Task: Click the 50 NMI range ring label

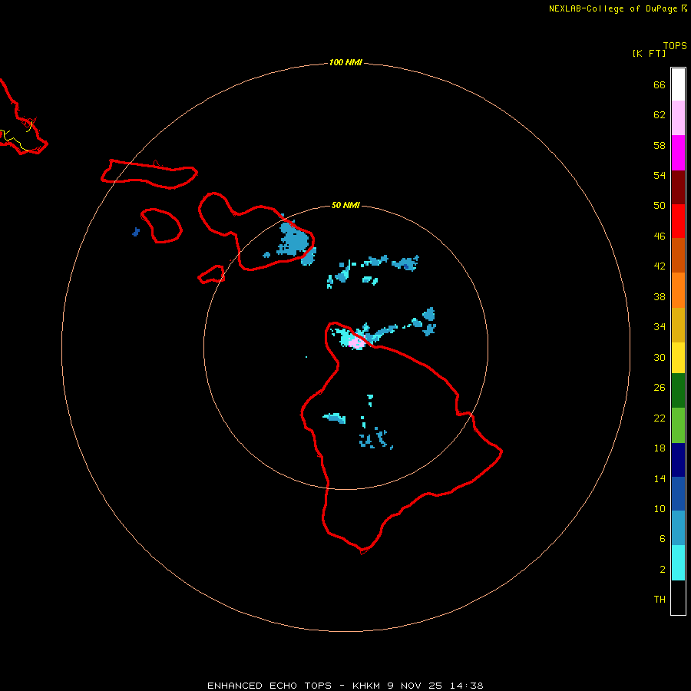Action: click(x=345, y=205)
